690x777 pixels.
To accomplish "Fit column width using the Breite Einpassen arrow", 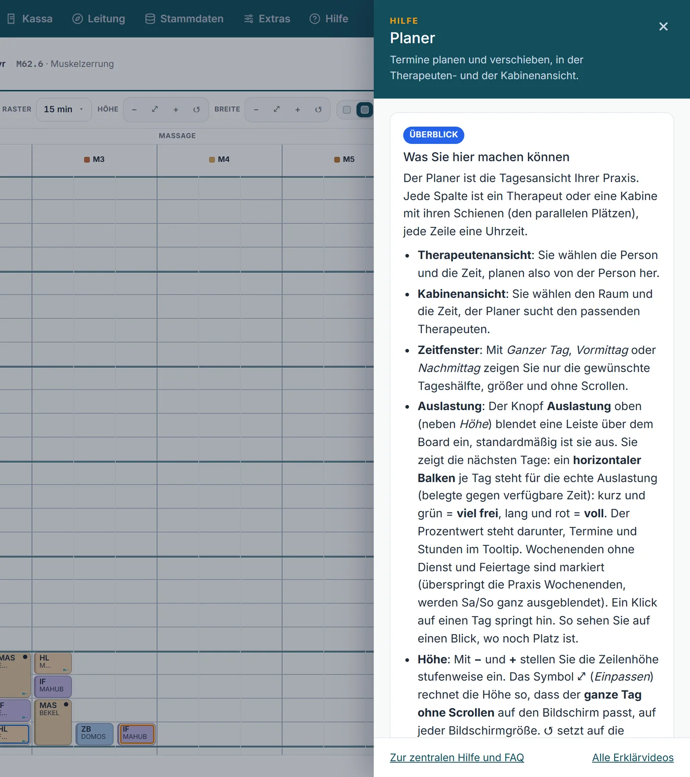I will click(276, 109).
